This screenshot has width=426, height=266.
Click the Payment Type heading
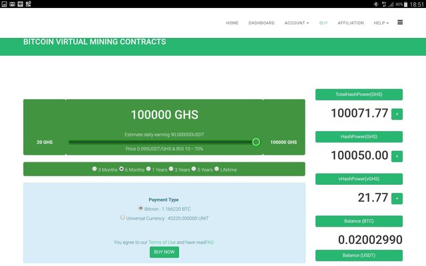point(164,199)
